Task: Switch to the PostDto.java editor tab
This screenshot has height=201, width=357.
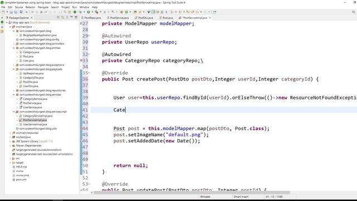Action: click(x=146, y=17)
